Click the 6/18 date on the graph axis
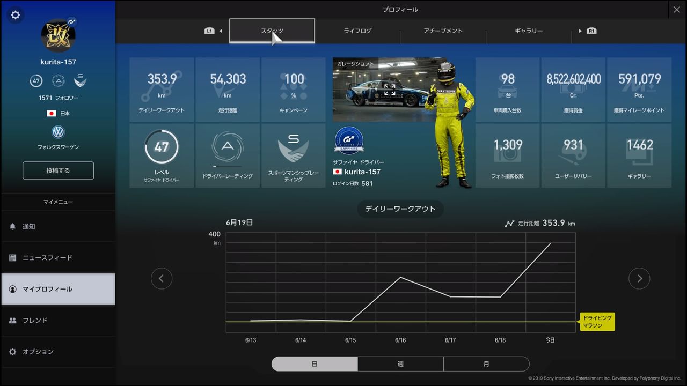The width and height of the screenshot is (687, 386). (500, 340)
